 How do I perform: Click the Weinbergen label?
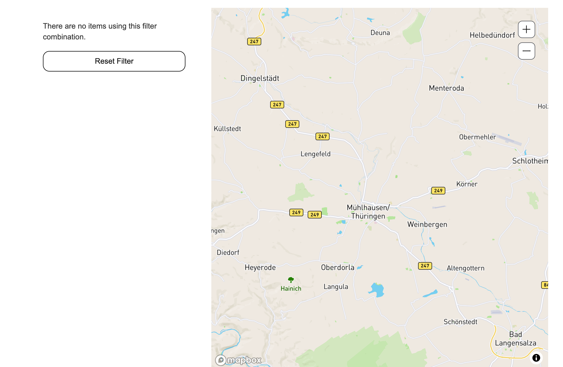427,225
